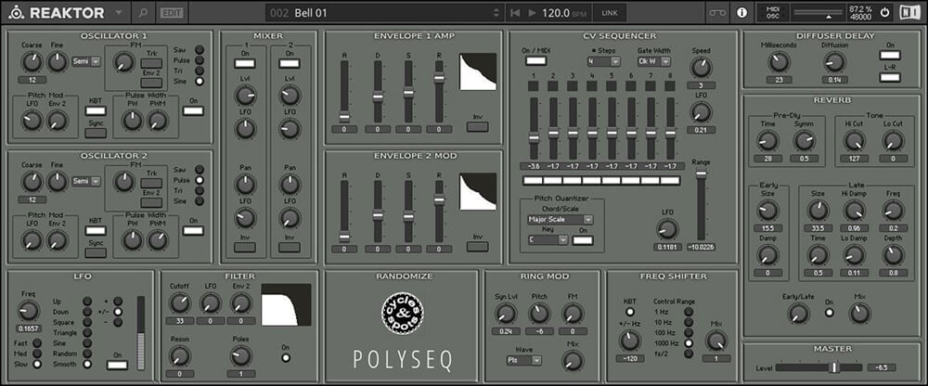Viewport: 928px width, 386px height.
Task: Open the Chord/Scale Major Scale dropdown
Action: tap(560, 220)
